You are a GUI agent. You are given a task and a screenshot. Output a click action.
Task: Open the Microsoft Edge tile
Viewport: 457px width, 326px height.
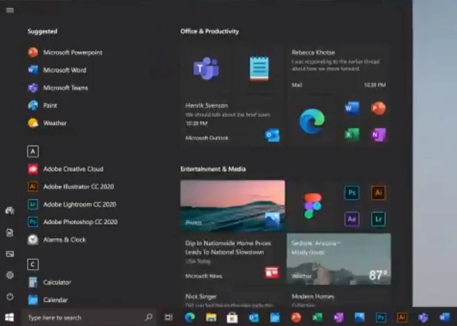click(312, 121)
